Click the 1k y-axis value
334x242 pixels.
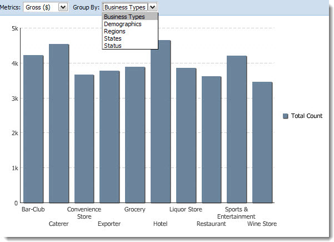(x=15, y=168)
